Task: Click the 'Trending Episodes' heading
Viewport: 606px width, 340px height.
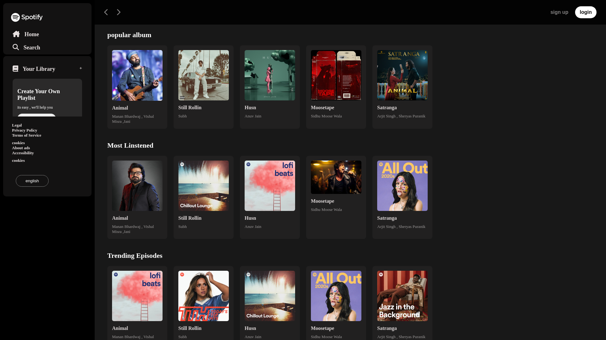Action: click(x=135, y=256)
